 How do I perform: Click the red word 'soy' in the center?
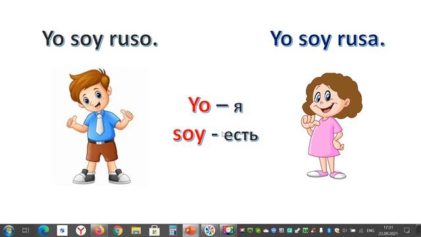189,135
